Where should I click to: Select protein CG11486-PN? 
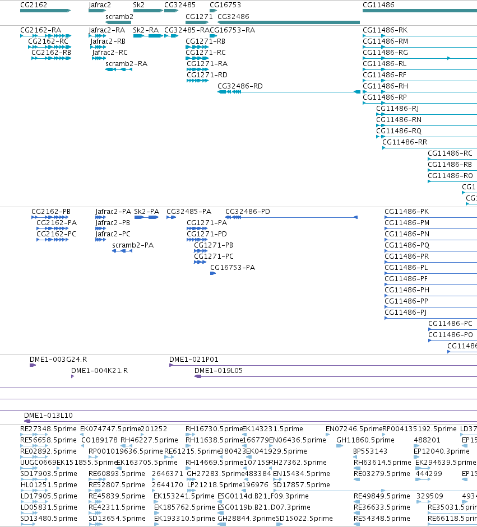[407, 234]
